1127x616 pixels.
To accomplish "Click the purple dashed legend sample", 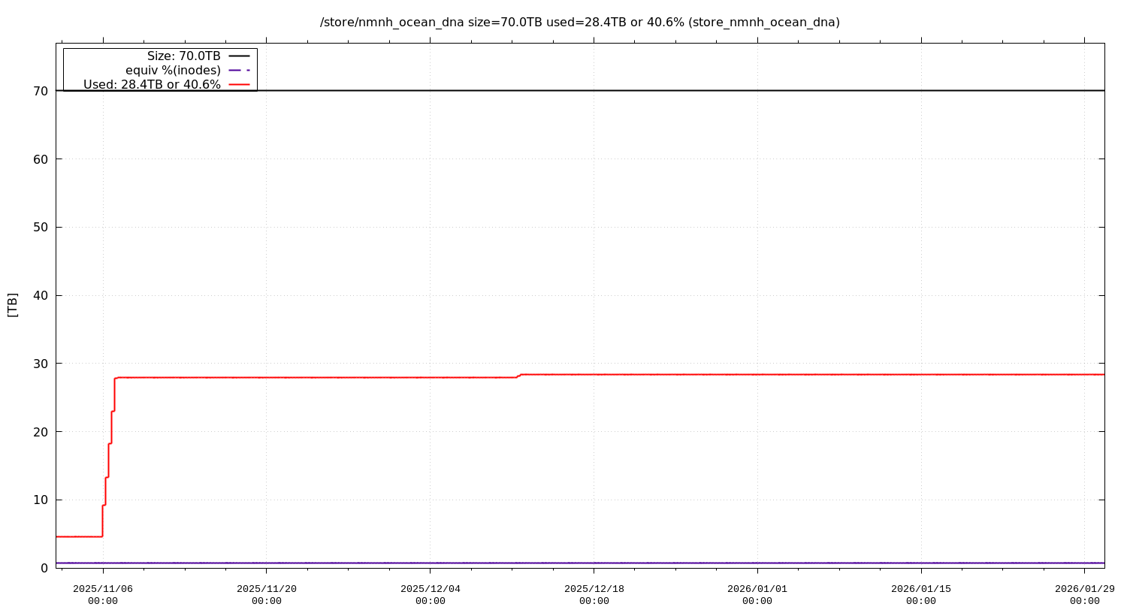I will [x=239, y=71].
